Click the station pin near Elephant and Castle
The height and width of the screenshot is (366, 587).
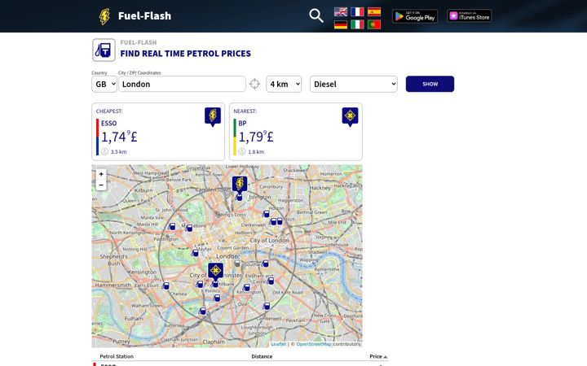[x=271, y=281]
